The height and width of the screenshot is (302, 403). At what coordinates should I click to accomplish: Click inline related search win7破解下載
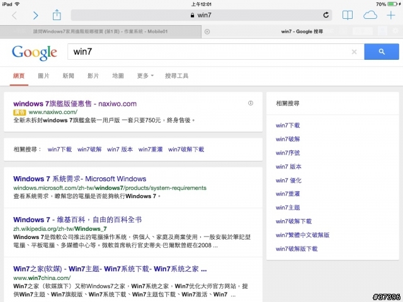tap(186, 150)
